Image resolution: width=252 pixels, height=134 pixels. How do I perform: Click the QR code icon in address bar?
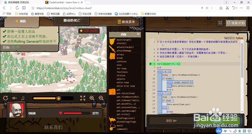[207, 8]
